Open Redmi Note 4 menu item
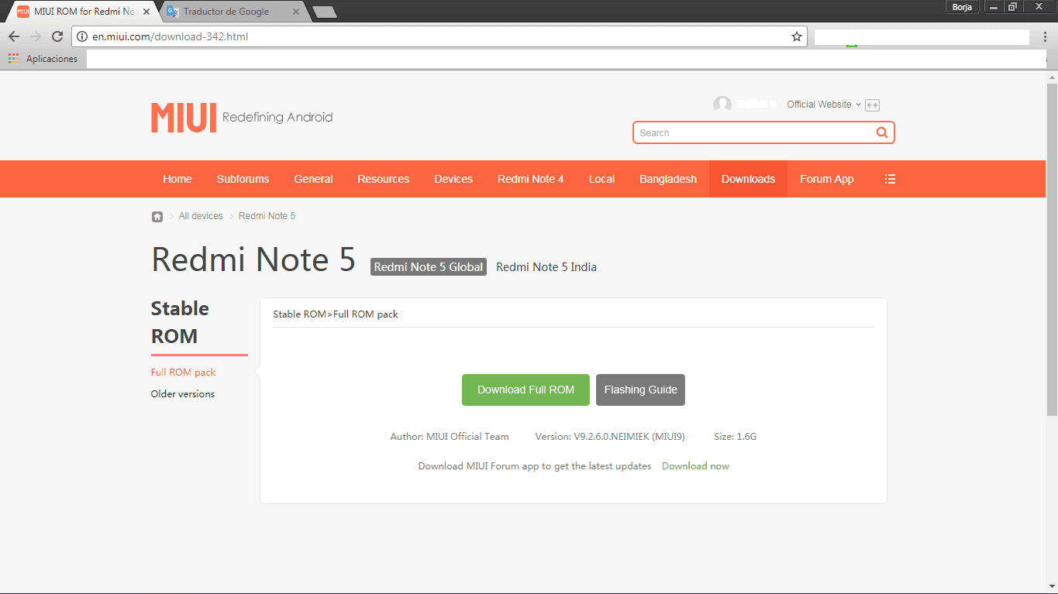Screen dimensions: 1058x594 pos(531,179)
